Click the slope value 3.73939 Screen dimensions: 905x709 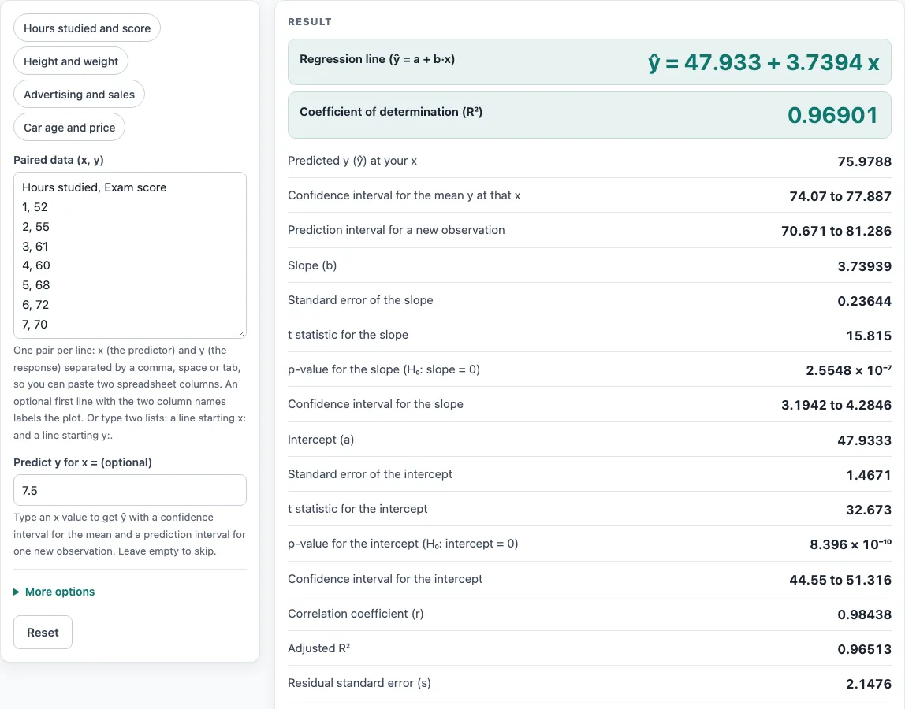click(x=865, y=266)
